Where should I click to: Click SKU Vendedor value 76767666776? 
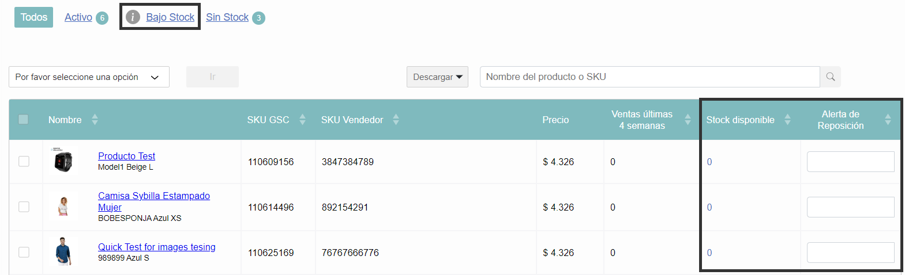point(350,253)
